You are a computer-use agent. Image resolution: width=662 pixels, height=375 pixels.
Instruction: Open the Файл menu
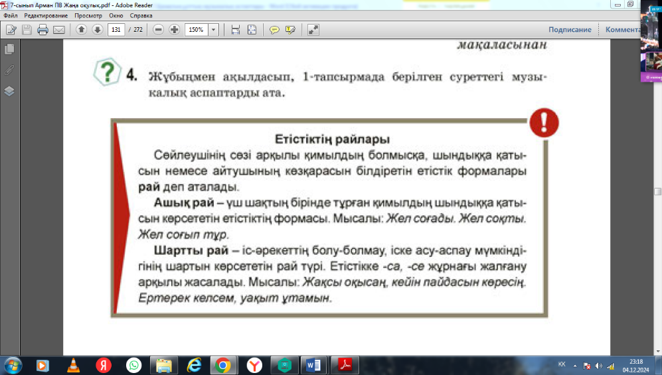[11, 16]
